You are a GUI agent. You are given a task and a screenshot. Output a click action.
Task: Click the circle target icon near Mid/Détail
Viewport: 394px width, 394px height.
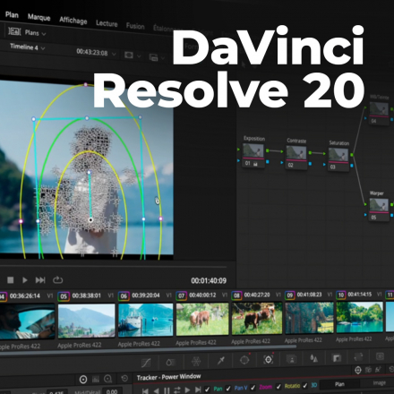click(83, 380)
